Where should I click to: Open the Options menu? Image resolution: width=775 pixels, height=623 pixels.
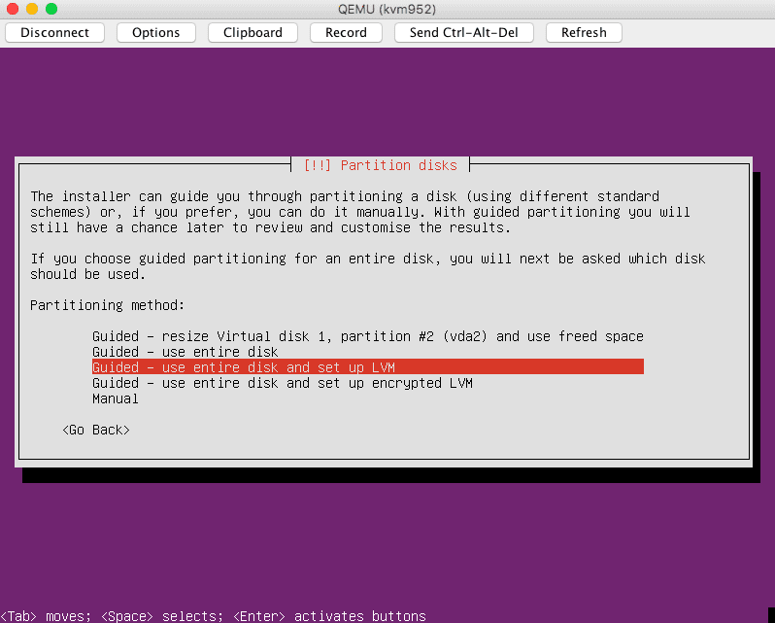[x=156, y=32]
